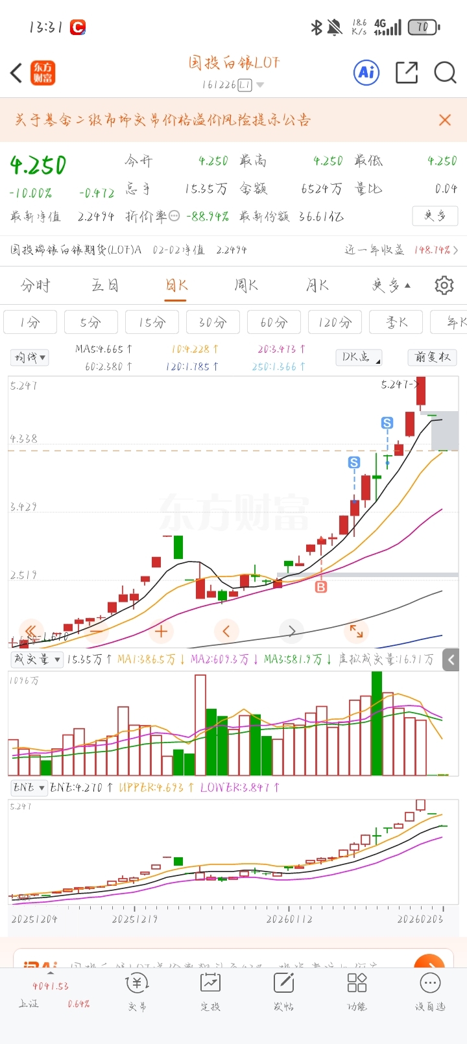Expand chart to fullscreen icon
Image resolution: width=467 pixels, height=1044 pixels.
357,631
